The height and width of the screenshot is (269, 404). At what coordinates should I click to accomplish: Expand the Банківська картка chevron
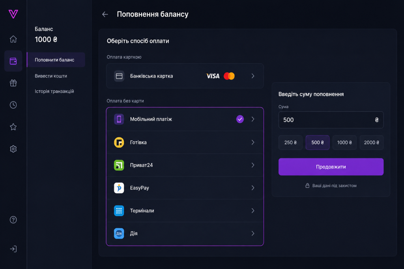253,76
